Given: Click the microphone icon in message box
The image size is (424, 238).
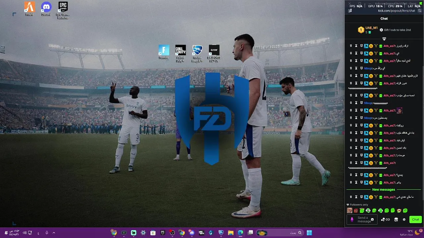Looking at the screenshot, I should pos(352,219).
